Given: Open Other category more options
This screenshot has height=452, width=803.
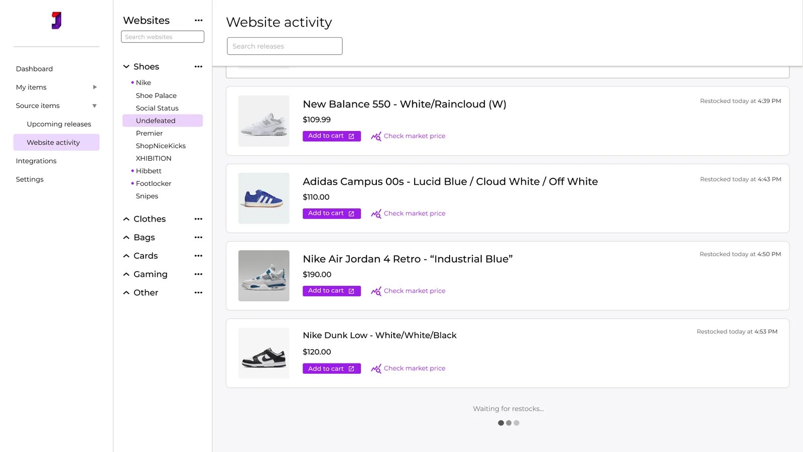Looking at the screenshot, I should point(198,293).
